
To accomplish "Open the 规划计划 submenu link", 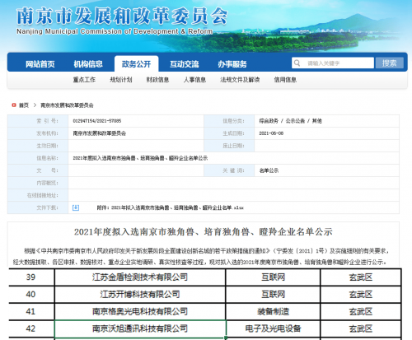I will coord(121,80).
